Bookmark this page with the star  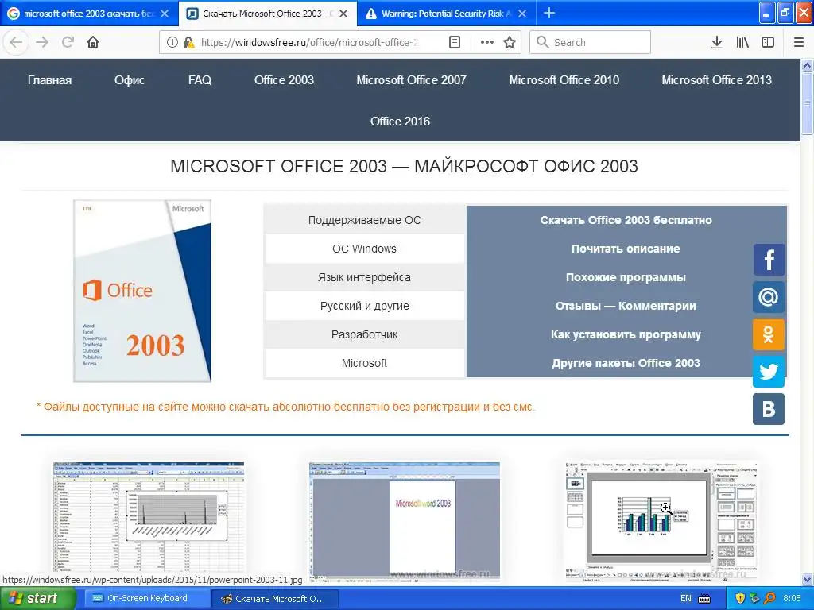pyautogui.click(x=510, y=42)
